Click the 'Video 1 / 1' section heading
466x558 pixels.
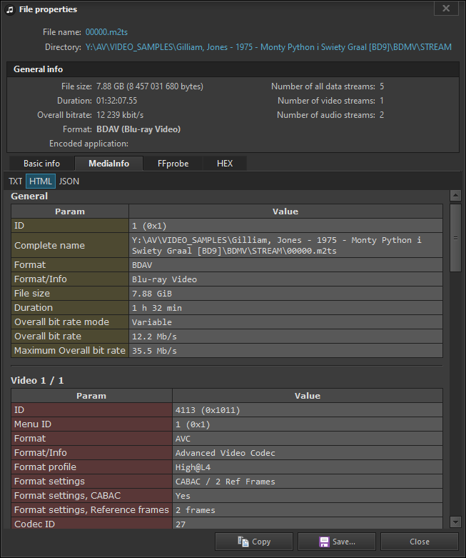pyautogui.click(x=37, y=380)
